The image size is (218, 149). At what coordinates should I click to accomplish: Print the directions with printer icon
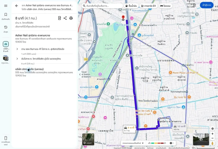click(x=71, y=18)
